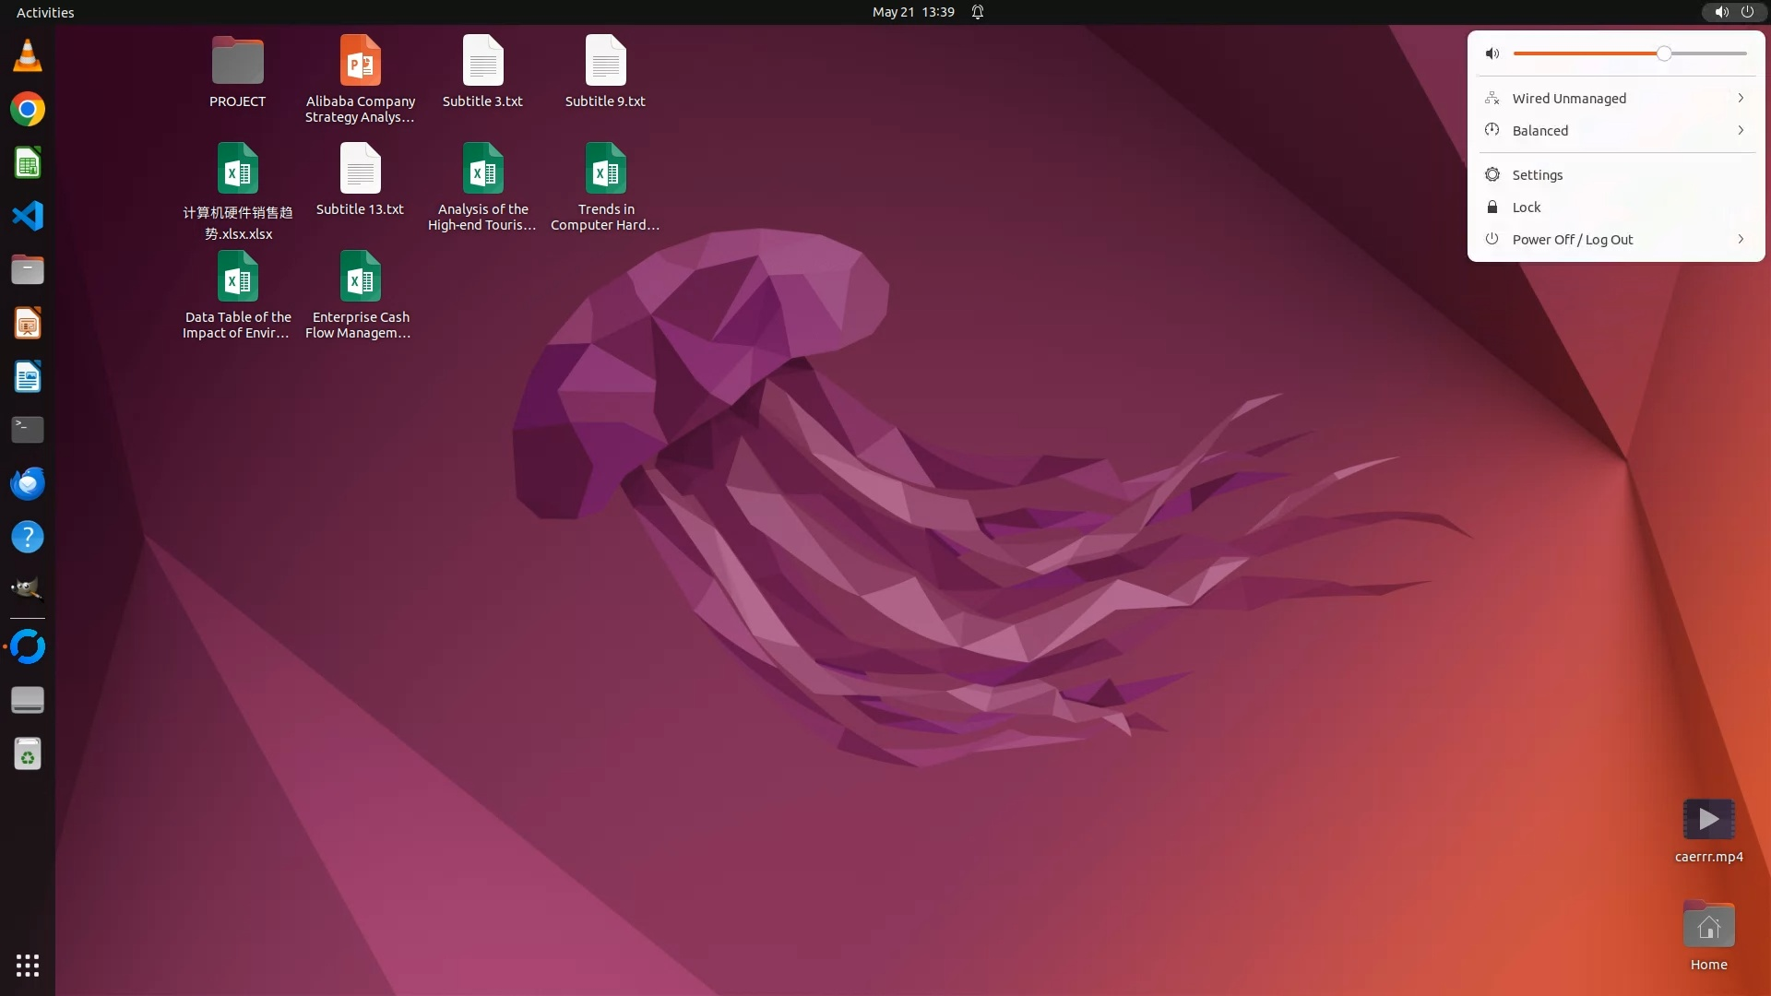The image size is (1771, 996).
Task: Launch Thunderbird mail from dock
Action: 28,483
